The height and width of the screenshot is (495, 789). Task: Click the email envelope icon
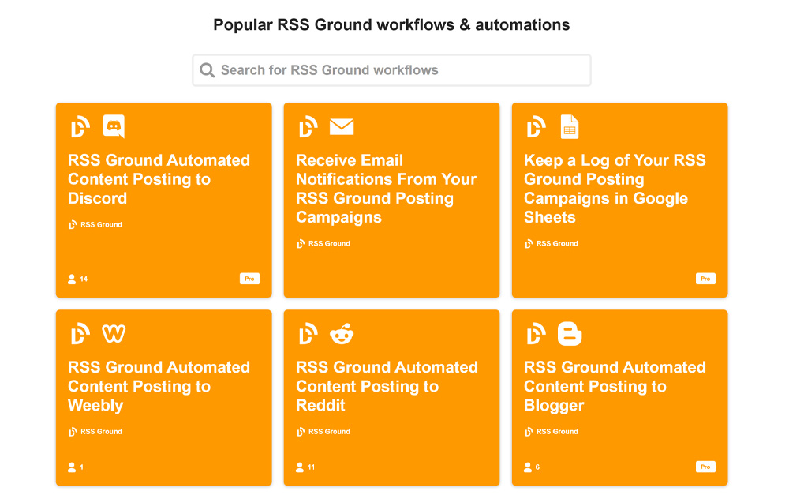point(342,126)
